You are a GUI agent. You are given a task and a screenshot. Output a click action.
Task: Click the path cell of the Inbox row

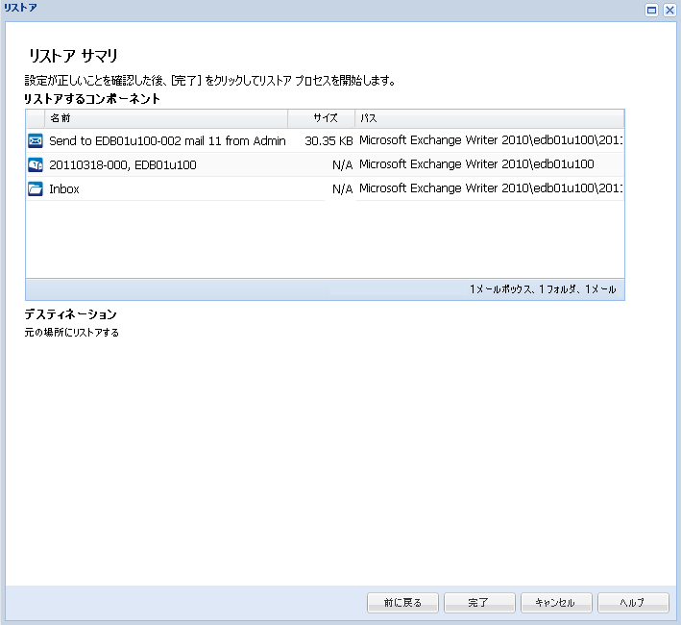(x=491, y=188)
